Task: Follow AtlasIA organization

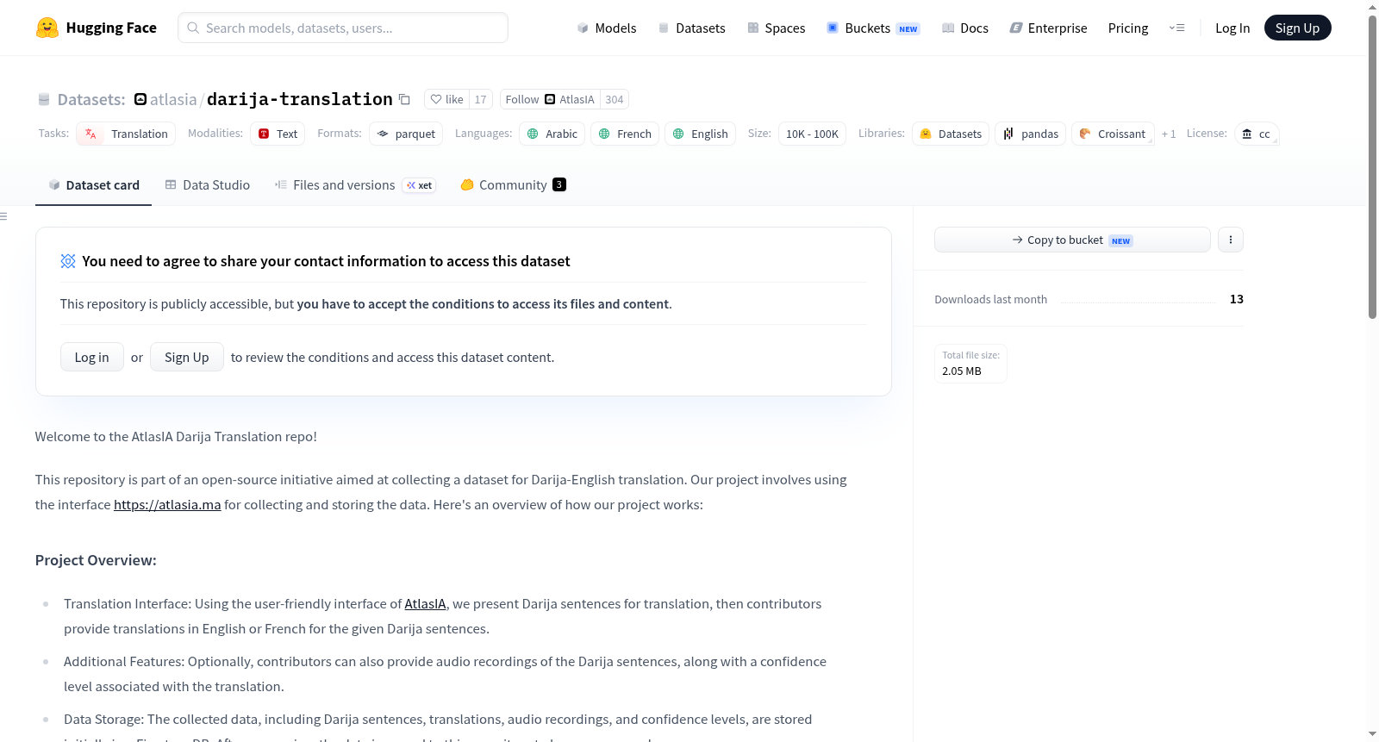Action: coord(550,99)
